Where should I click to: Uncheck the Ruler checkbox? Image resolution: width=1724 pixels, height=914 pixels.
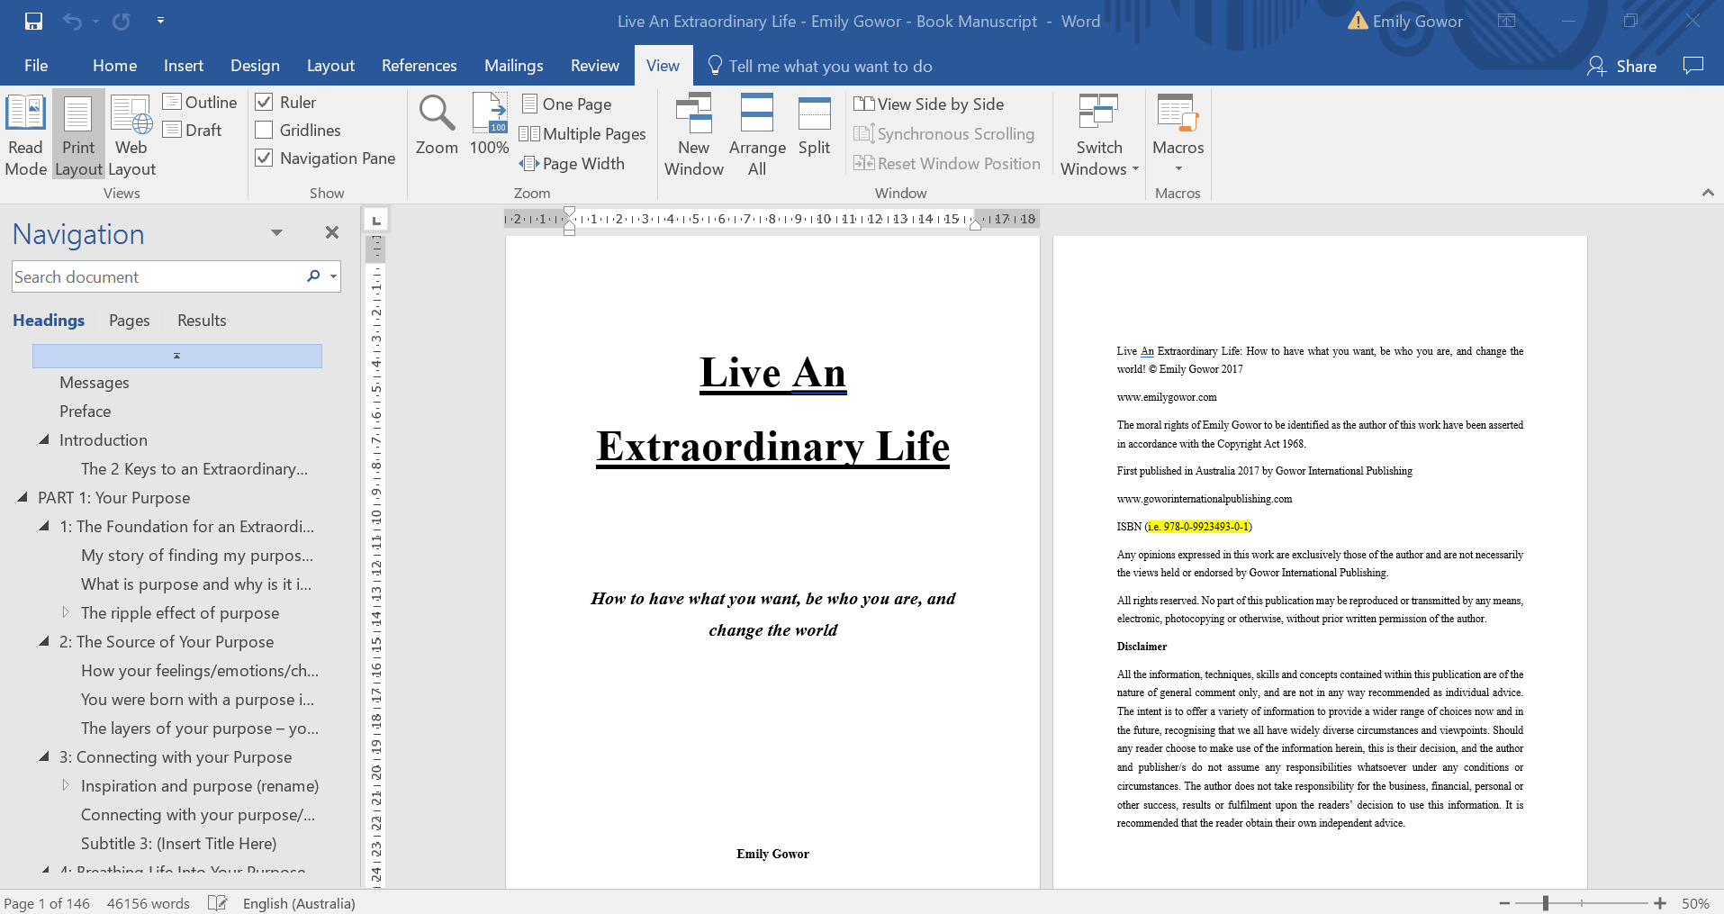point(265,102)
